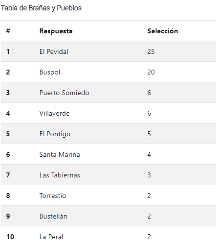Click the El Pontigo answer

[x=55, y=134]
